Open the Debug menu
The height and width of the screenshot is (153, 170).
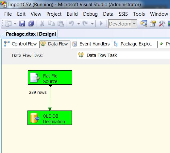(90, 14)
